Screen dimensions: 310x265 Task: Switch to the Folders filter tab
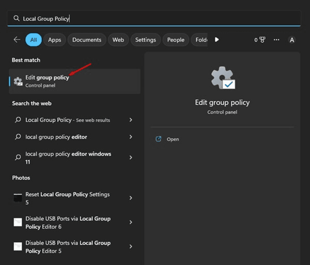click(x=199, y=40)
